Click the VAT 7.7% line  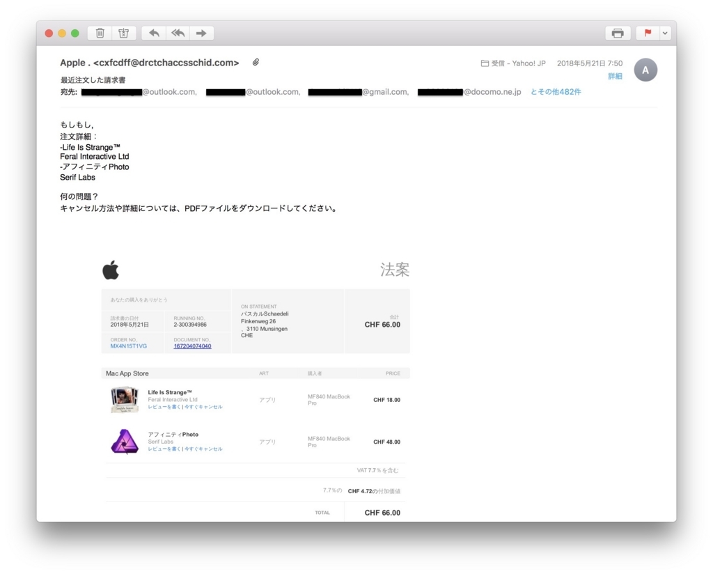coord(377,470)
